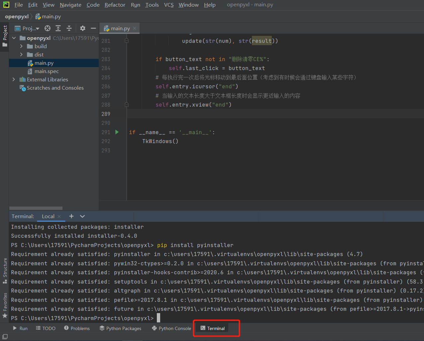Expand the dist folder
This screenshot has width=424, height=341.
21,54
